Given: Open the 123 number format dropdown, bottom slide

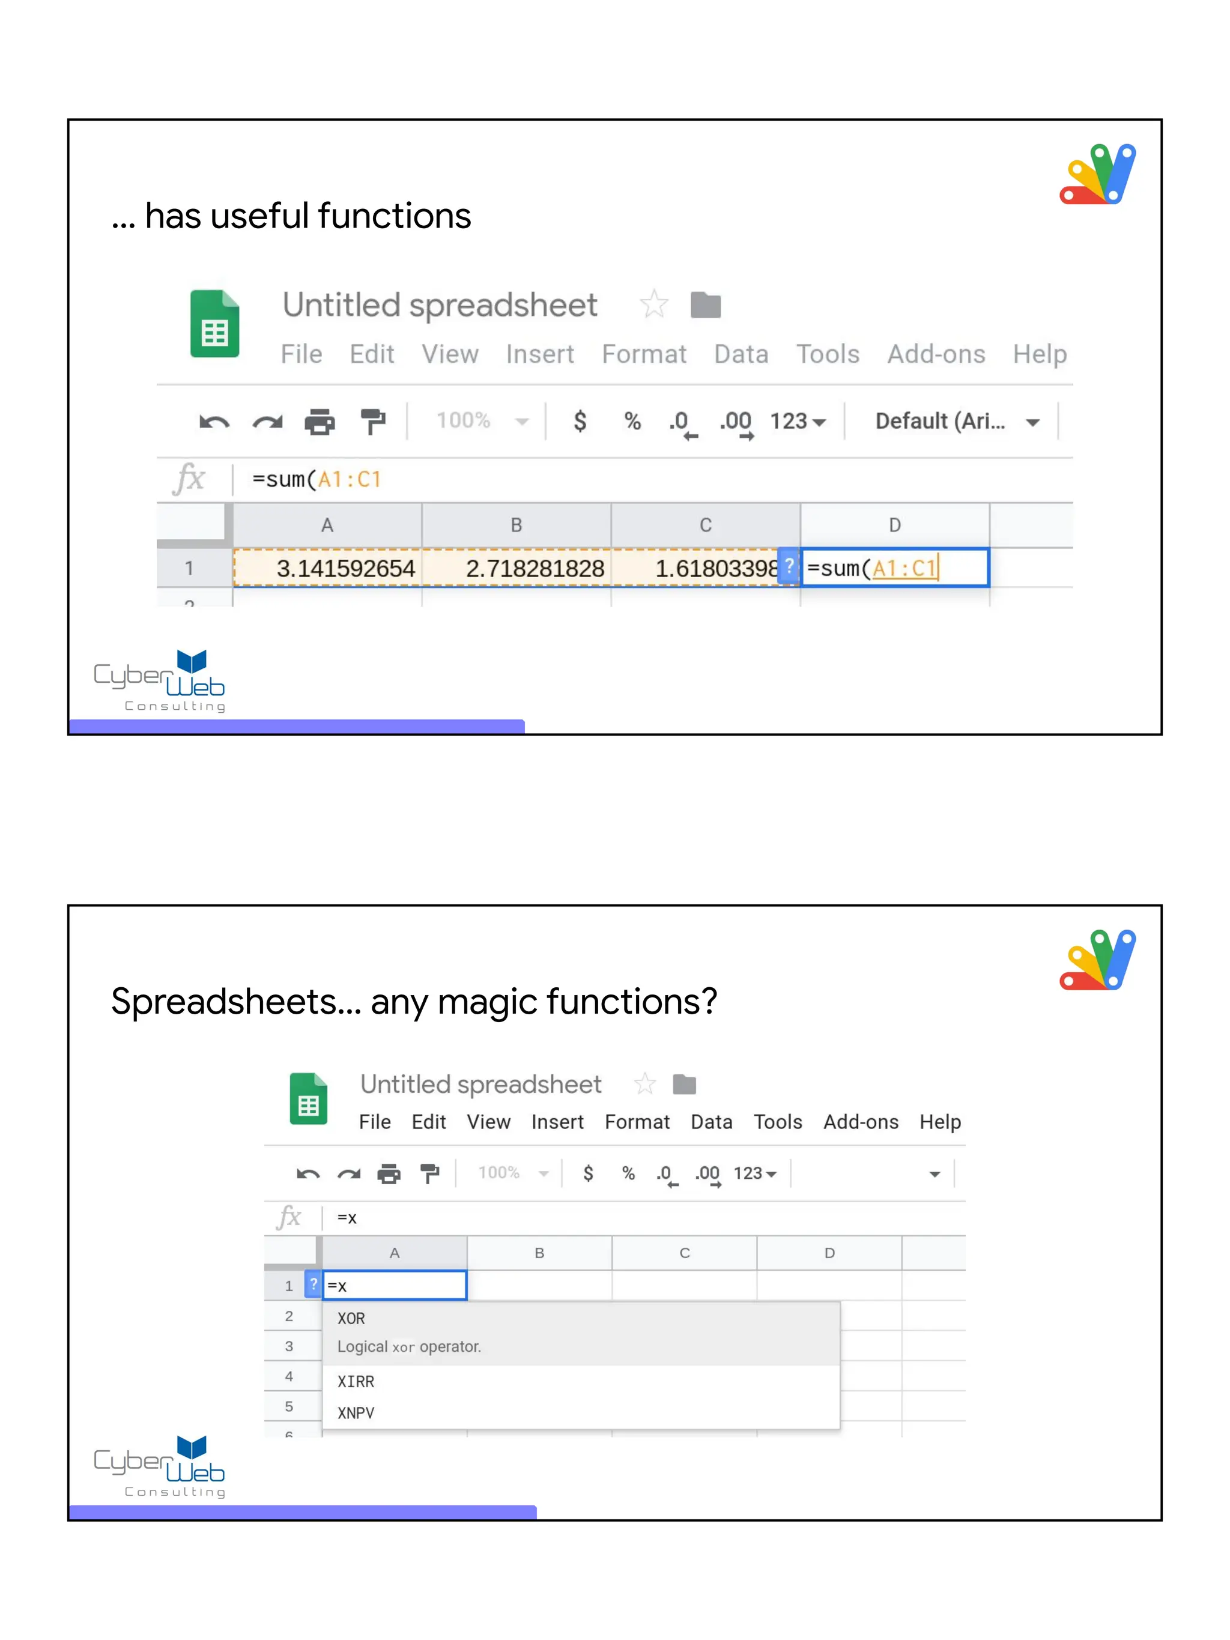Looking at the screenshot, I should [x=755, y=1173].
